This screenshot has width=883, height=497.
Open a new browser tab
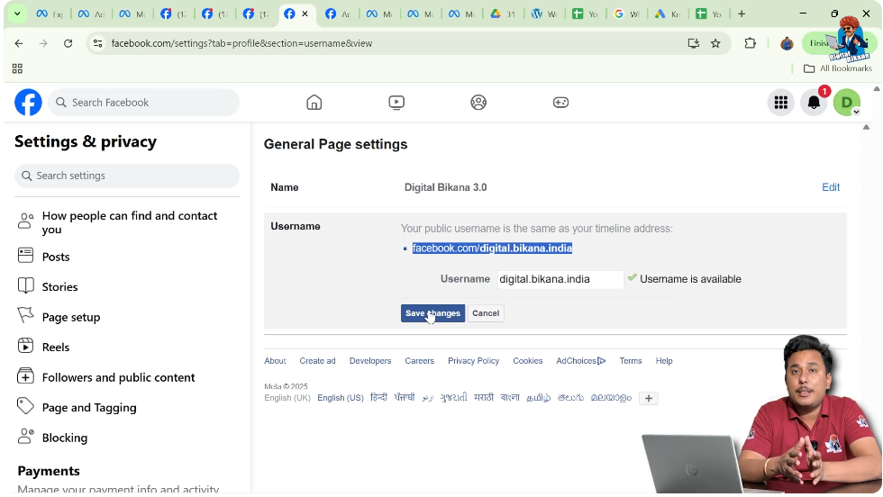click(742, 14)
